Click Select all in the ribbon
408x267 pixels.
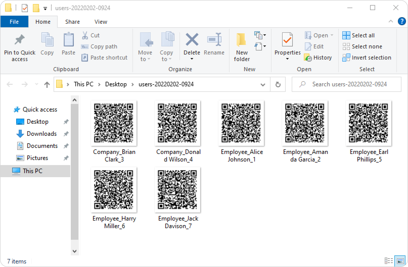[x=359, y=35]
